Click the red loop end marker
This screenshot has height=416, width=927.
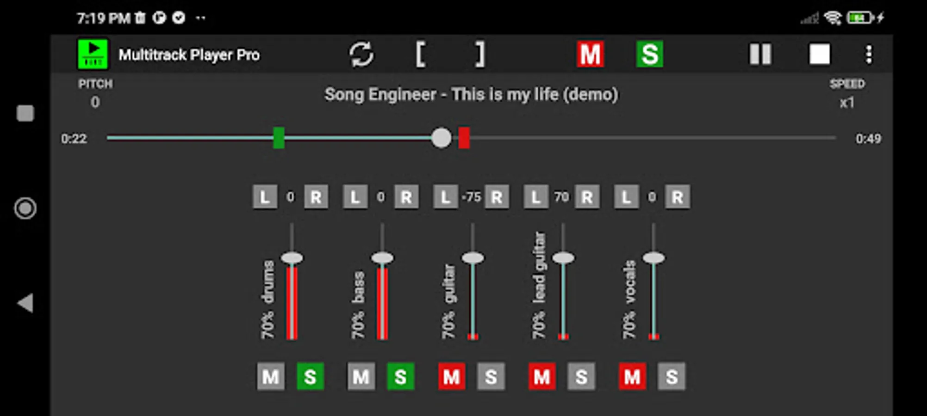coord(464,138)
